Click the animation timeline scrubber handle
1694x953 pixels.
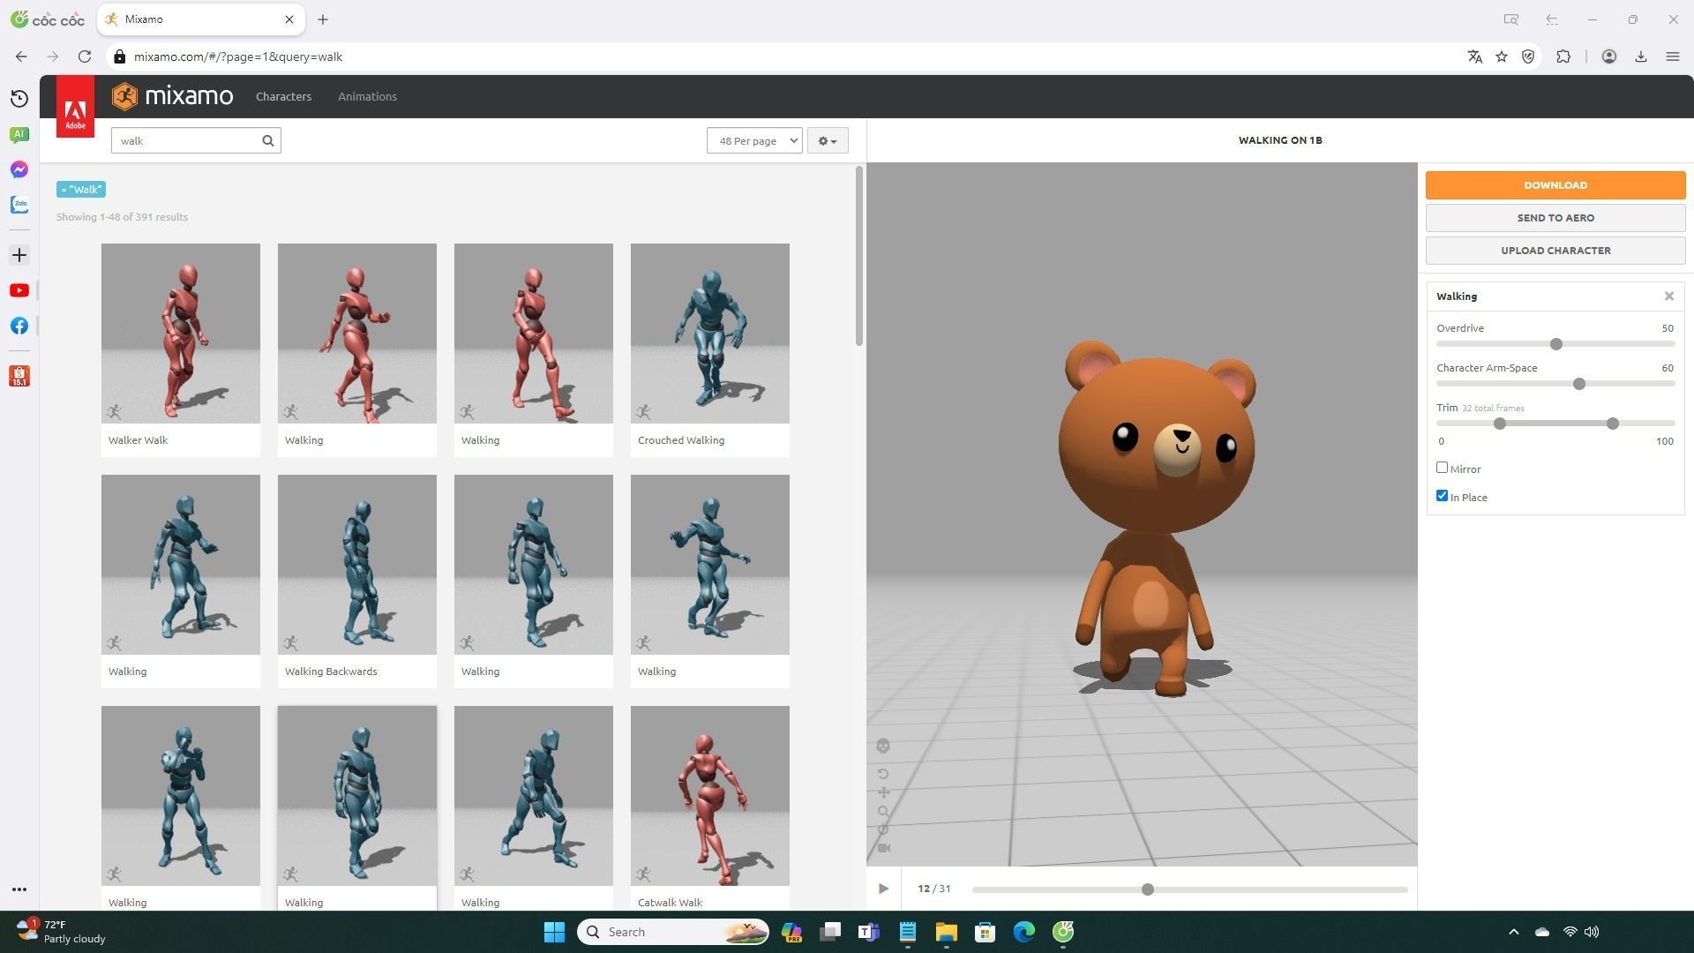tap(1148, 889)
